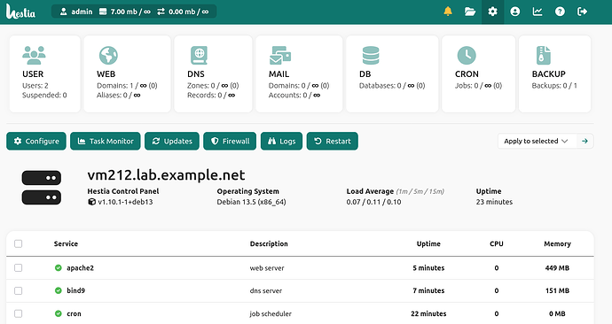
Task: Apply the selected action with the arrow button
Action: coord(585,141)
